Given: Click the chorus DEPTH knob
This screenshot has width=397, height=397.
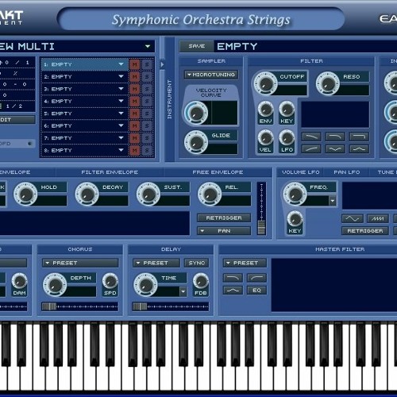Looking at the screenshot, I should coord(55,285).
